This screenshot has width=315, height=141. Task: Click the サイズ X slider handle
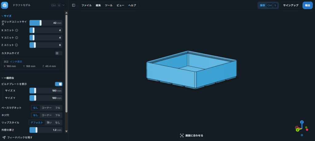click(x=35, y=90)
